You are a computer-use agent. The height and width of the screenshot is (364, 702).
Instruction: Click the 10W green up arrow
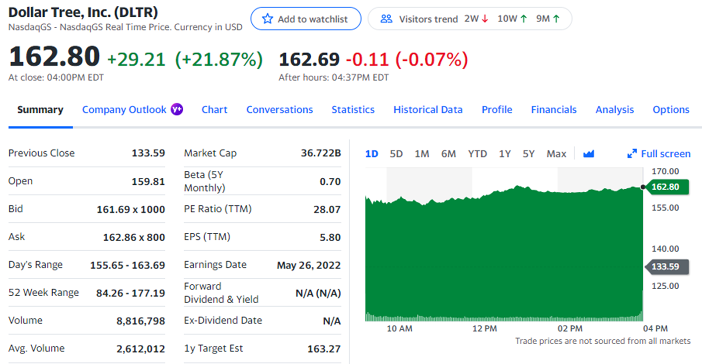(523, 19)
